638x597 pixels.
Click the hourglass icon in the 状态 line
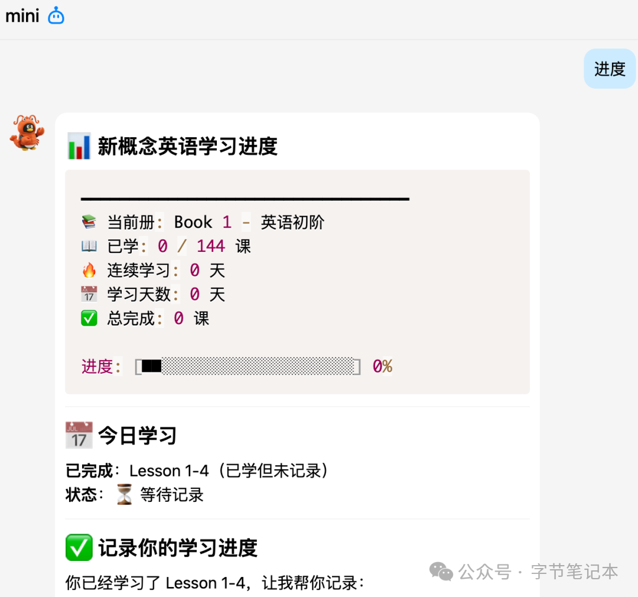click(x=123, y=494)
